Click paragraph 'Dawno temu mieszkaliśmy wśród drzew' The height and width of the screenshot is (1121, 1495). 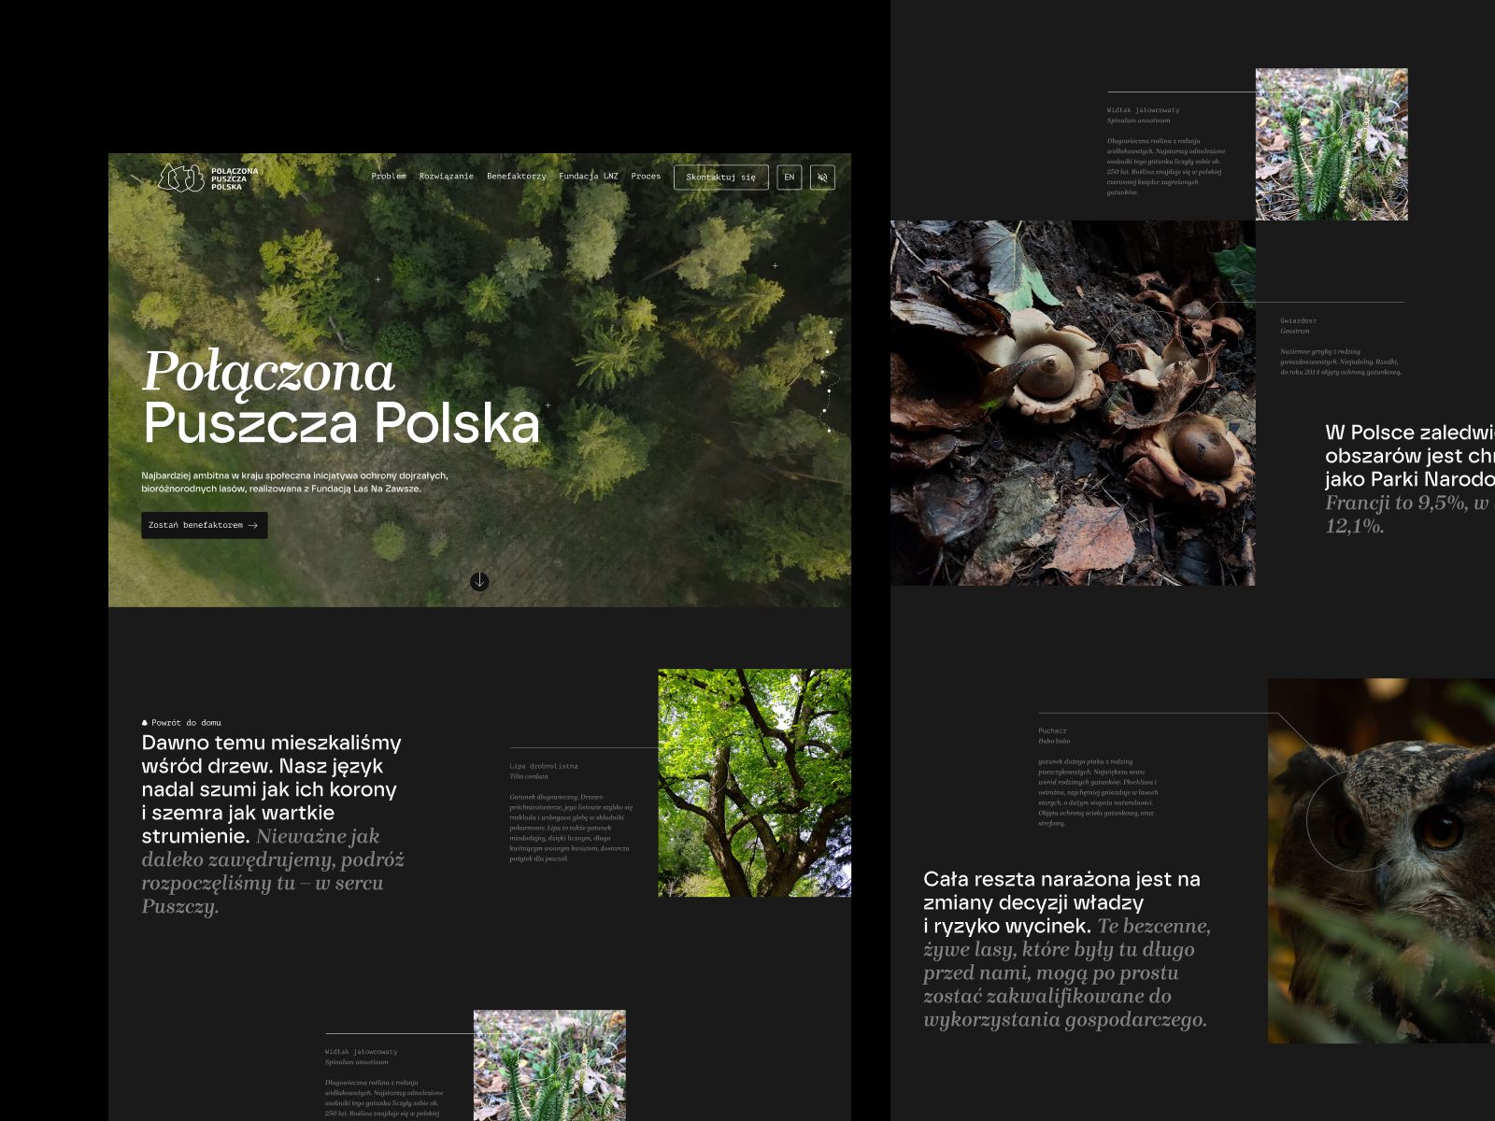(x=271, y=789)
